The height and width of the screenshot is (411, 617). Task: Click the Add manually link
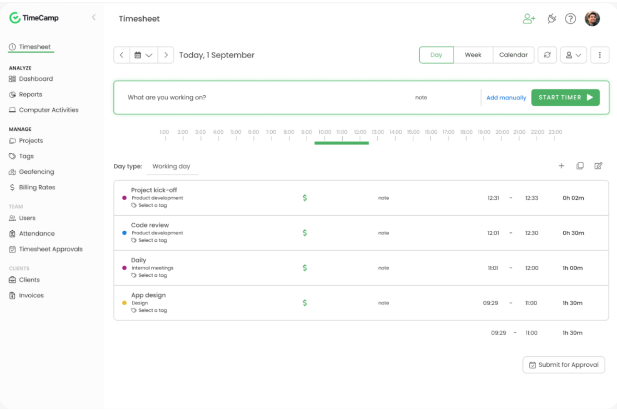[x=506, y=97]
